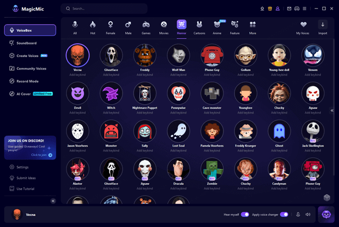This screenshot has width=339, height=227.
Task: Add keybind for Alastor voice
Action: click(x=77, y=188)
